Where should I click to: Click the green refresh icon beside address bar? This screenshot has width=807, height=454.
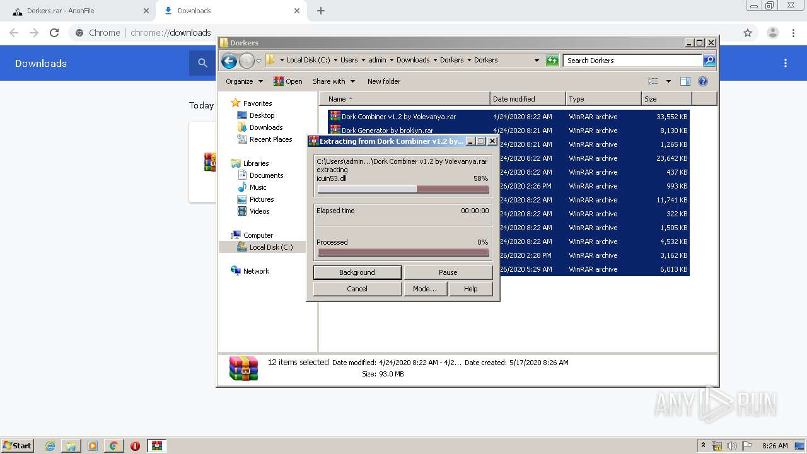tap(552, 61)
